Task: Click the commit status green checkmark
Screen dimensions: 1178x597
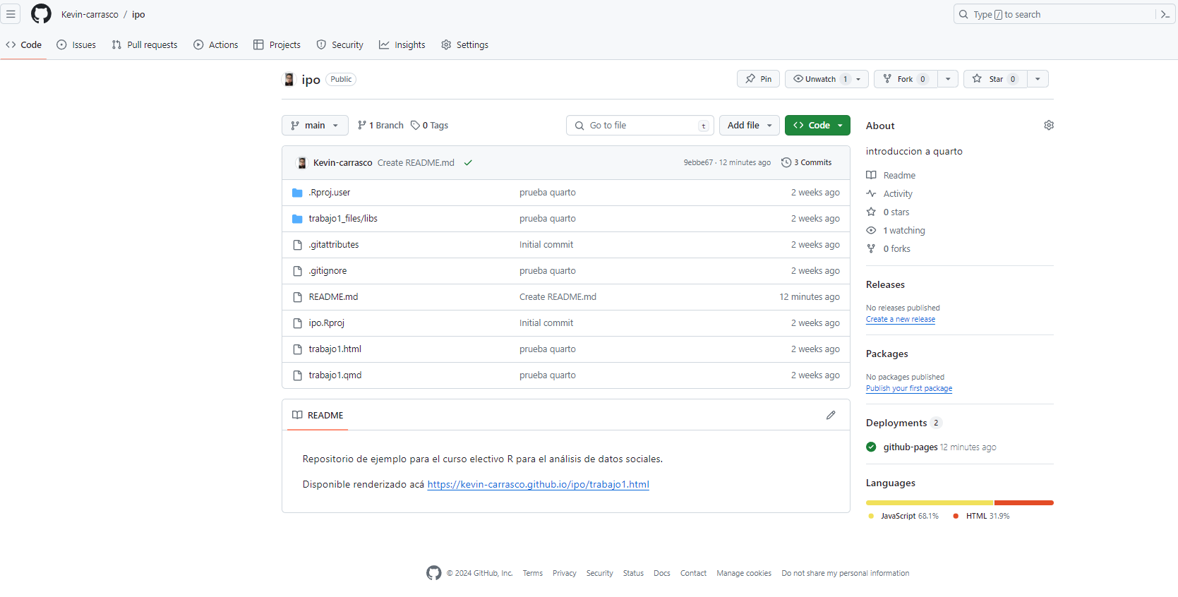Action: coord(468,163)
